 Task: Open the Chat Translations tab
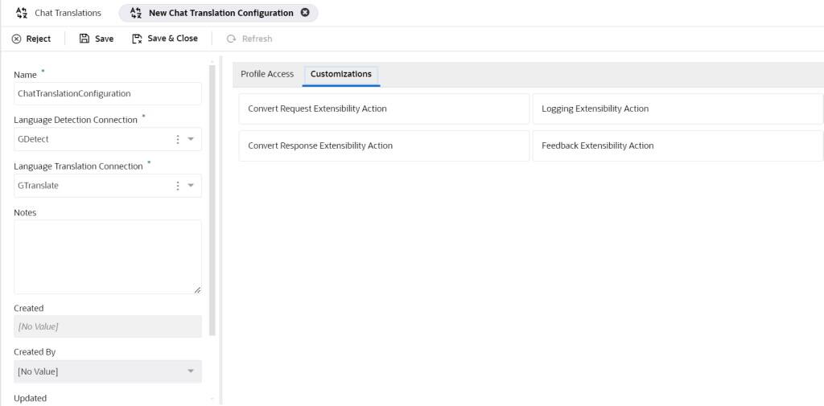(x=68, y=13)
